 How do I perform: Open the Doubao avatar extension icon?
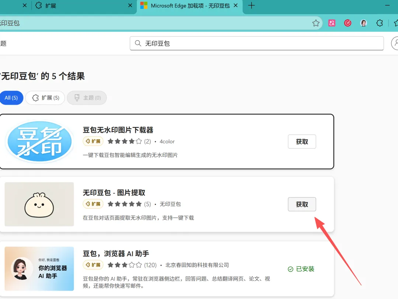click(363, 23)
